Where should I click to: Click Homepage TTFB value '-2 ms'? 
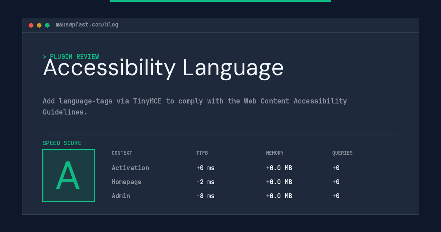coord(205,182)
